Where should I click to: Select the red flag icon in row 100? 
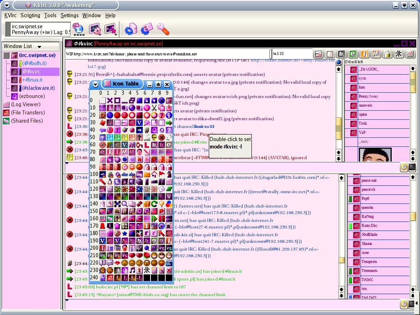162,174
